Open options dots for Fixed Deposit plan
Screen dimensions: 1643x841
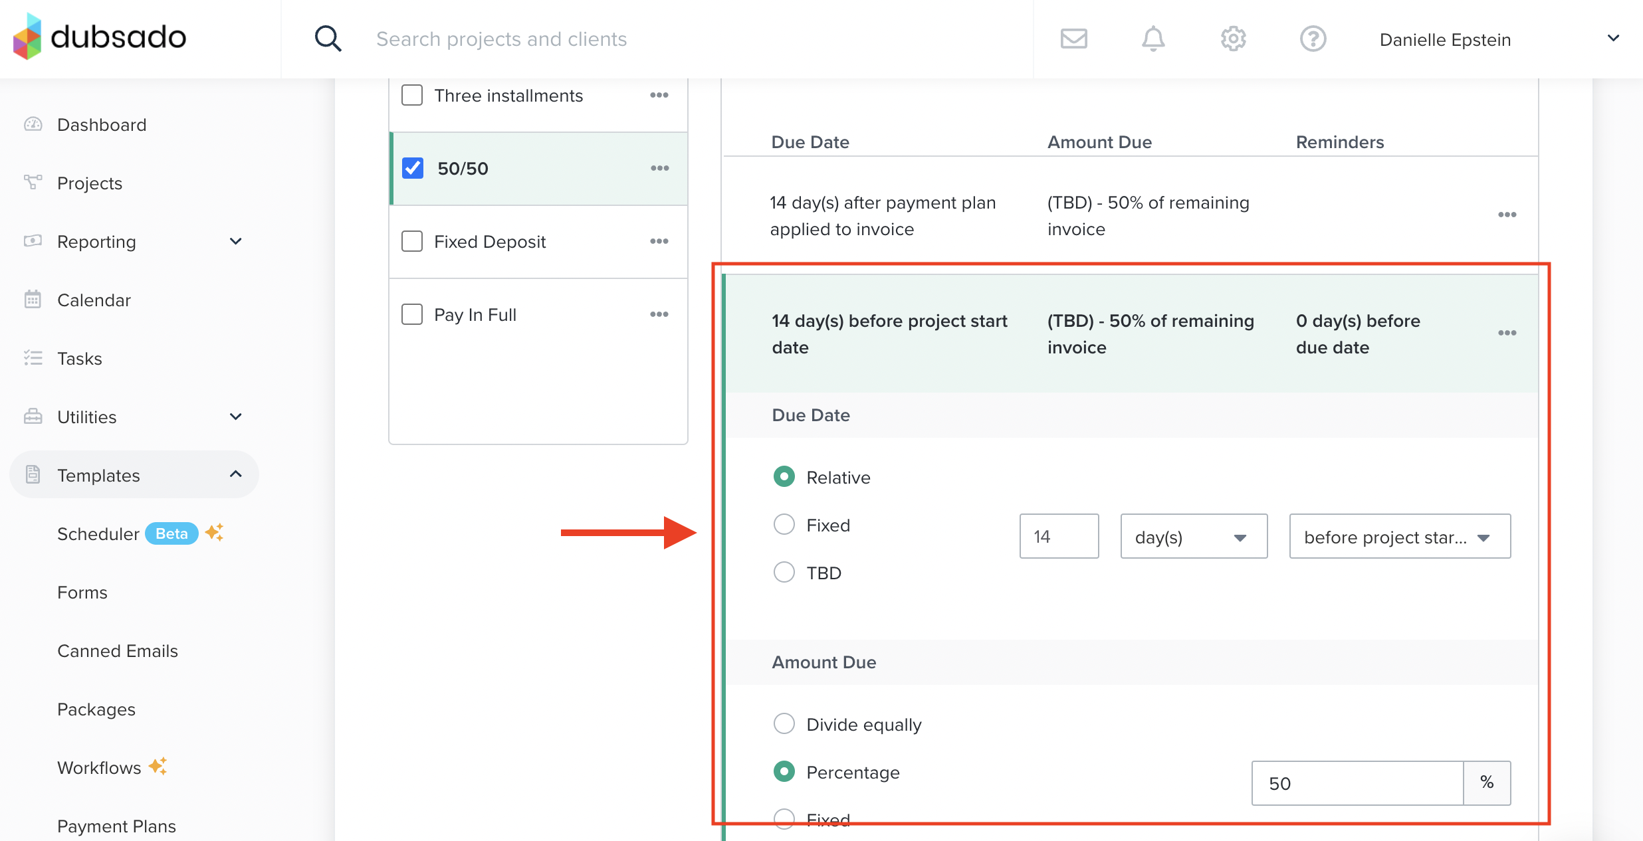pos(659,241)
